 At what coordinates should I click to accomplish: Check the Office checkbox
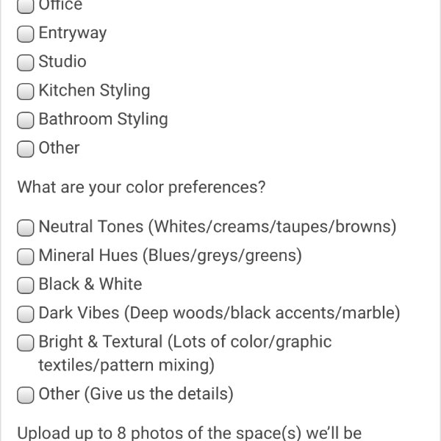point(26,6)
